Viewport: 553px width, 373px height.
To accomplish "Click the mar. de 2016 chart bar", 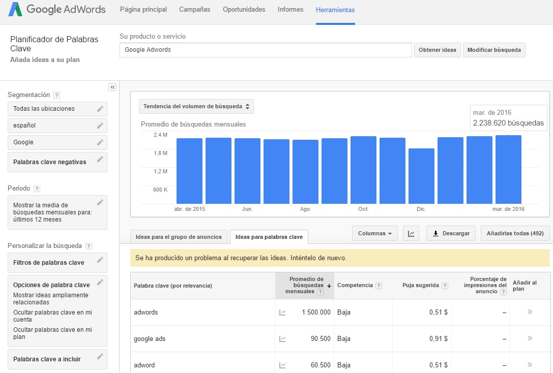I will coord(508,169).
